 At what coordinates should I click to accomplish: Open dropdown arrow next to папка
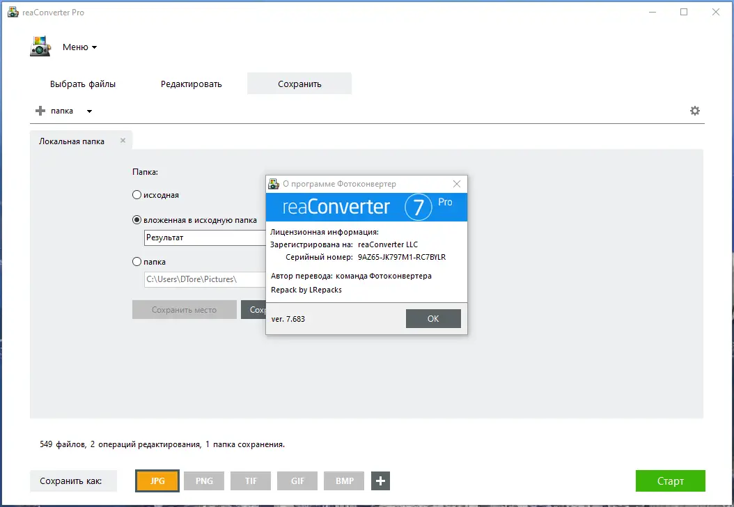88,110
